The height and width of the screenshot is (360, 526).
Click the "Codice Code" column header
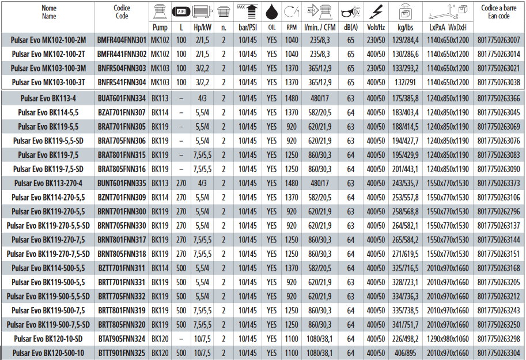tap(122, 12)
